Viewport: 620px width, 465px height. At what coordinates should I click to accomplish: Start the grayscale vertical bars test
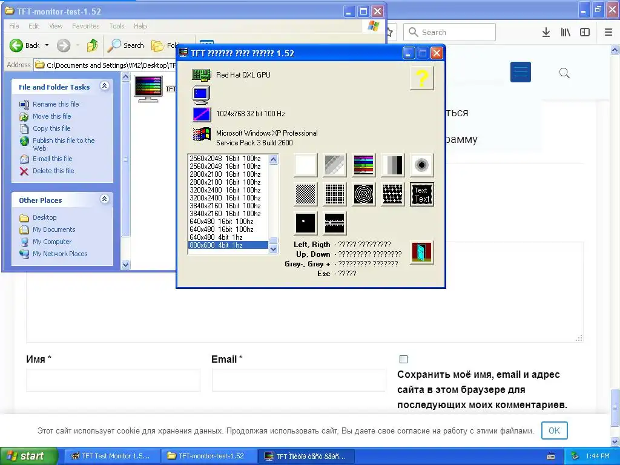click(392, 165)
